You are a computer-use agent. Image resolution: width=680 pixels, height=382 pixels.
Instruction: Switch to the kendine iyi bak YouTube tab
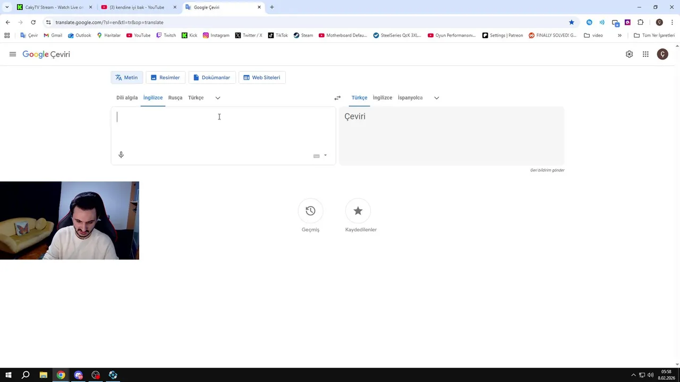point(139,7)
